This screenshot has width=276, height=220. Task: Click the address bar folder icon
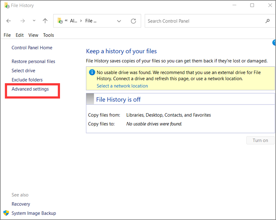[60, 21]
